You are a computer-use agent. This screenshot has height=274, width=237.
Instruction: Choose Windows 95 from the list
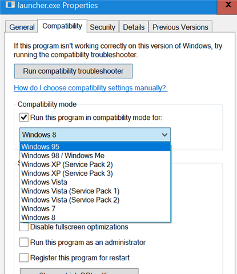tap(95, 147)
